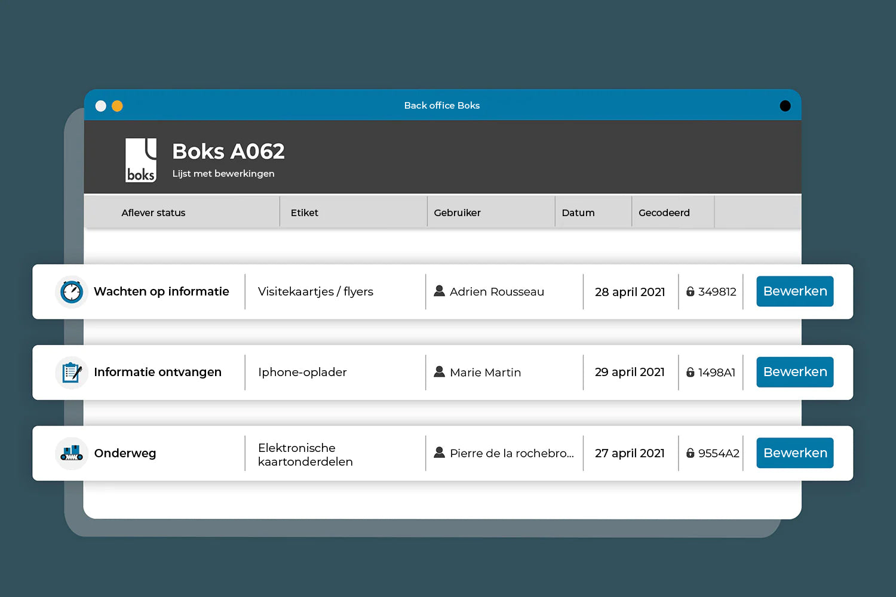
Task: Open the Boks logo in the header
Action: point(141,160)
